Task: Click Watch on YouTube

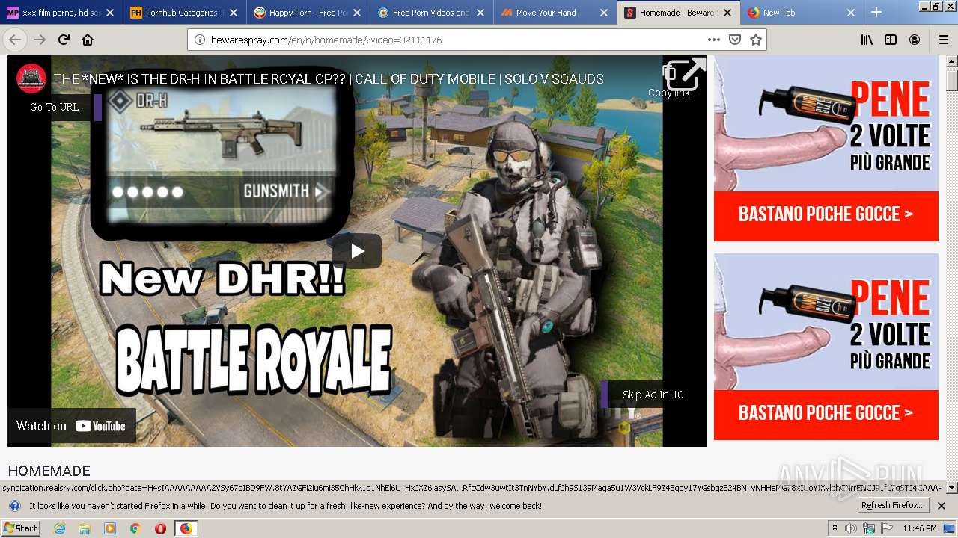Action: click(72, 426)
